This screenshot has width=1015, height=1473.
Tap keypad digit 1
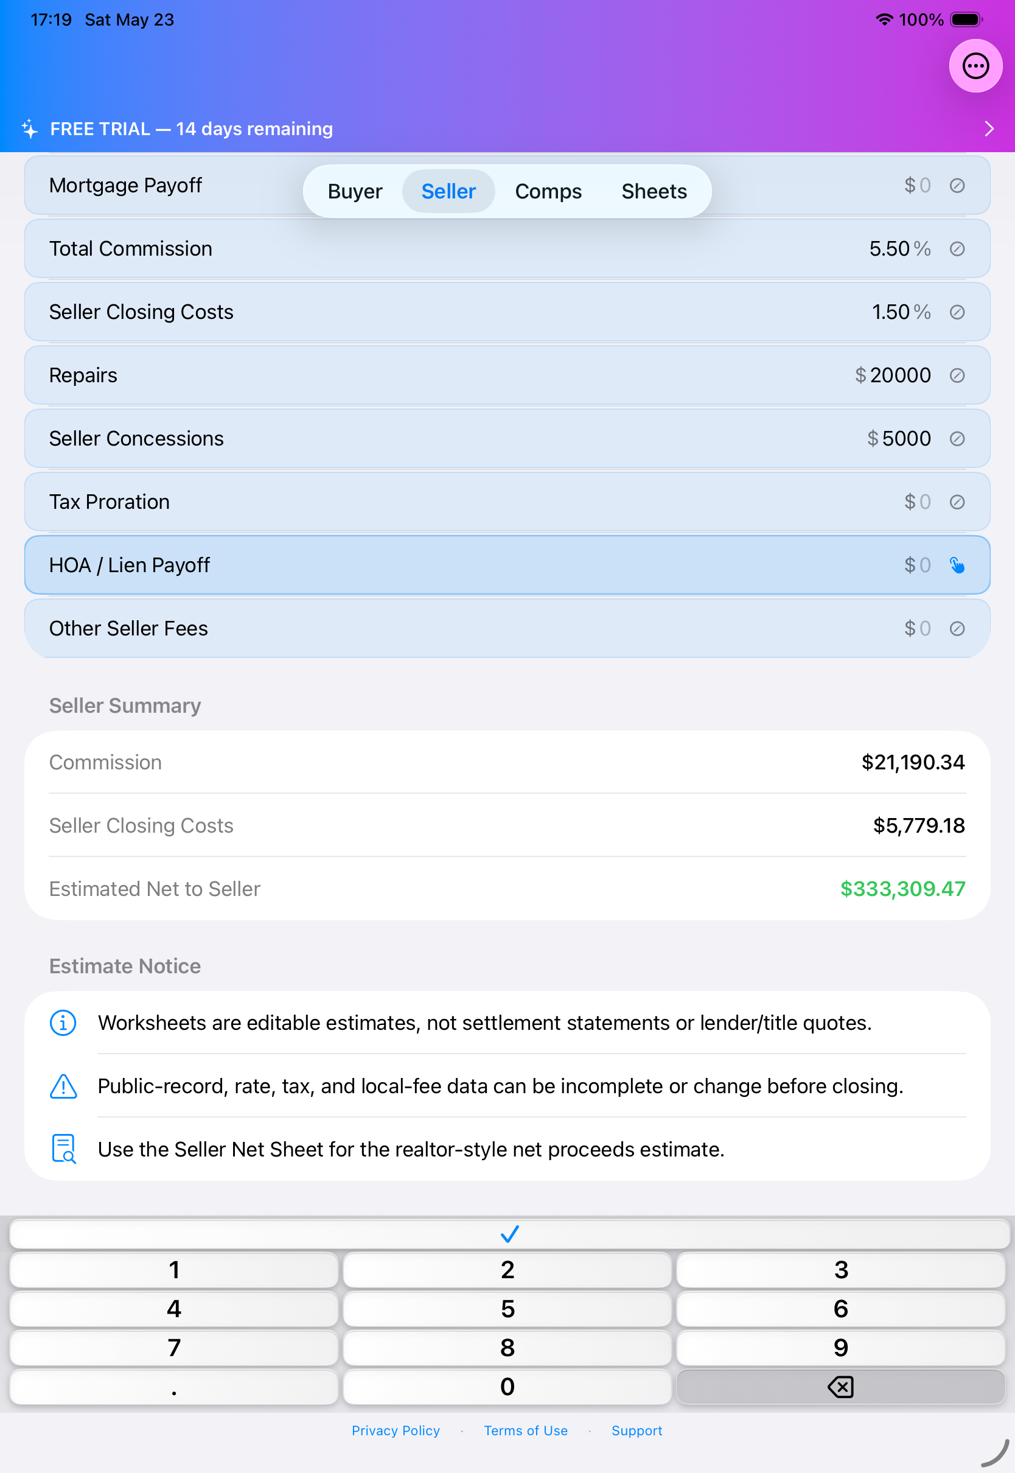[x=173, y=1270]
